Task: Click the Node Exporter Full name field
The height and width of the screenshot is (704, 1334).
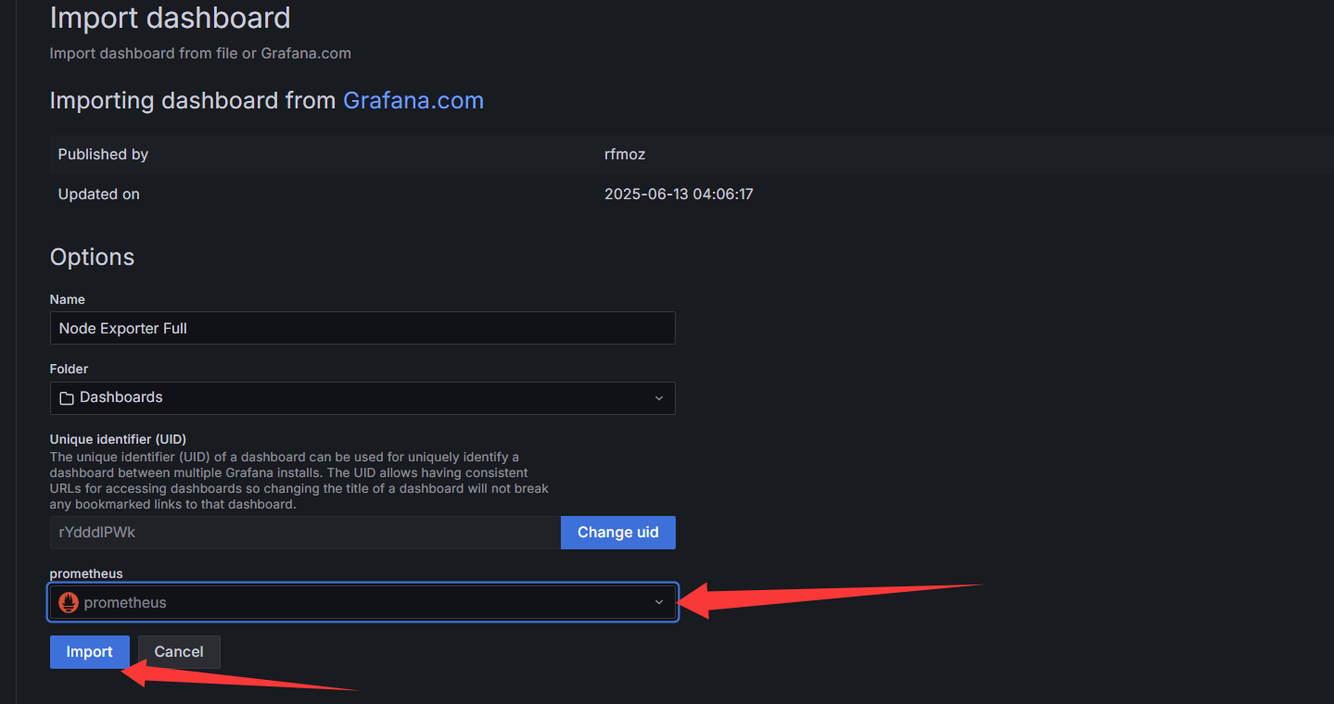Action: point(362,328)
